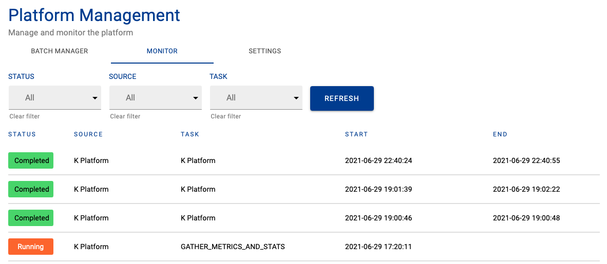The image size is (607, 264).
Task: Click the Source column header in table
Action: pos(88,134)
